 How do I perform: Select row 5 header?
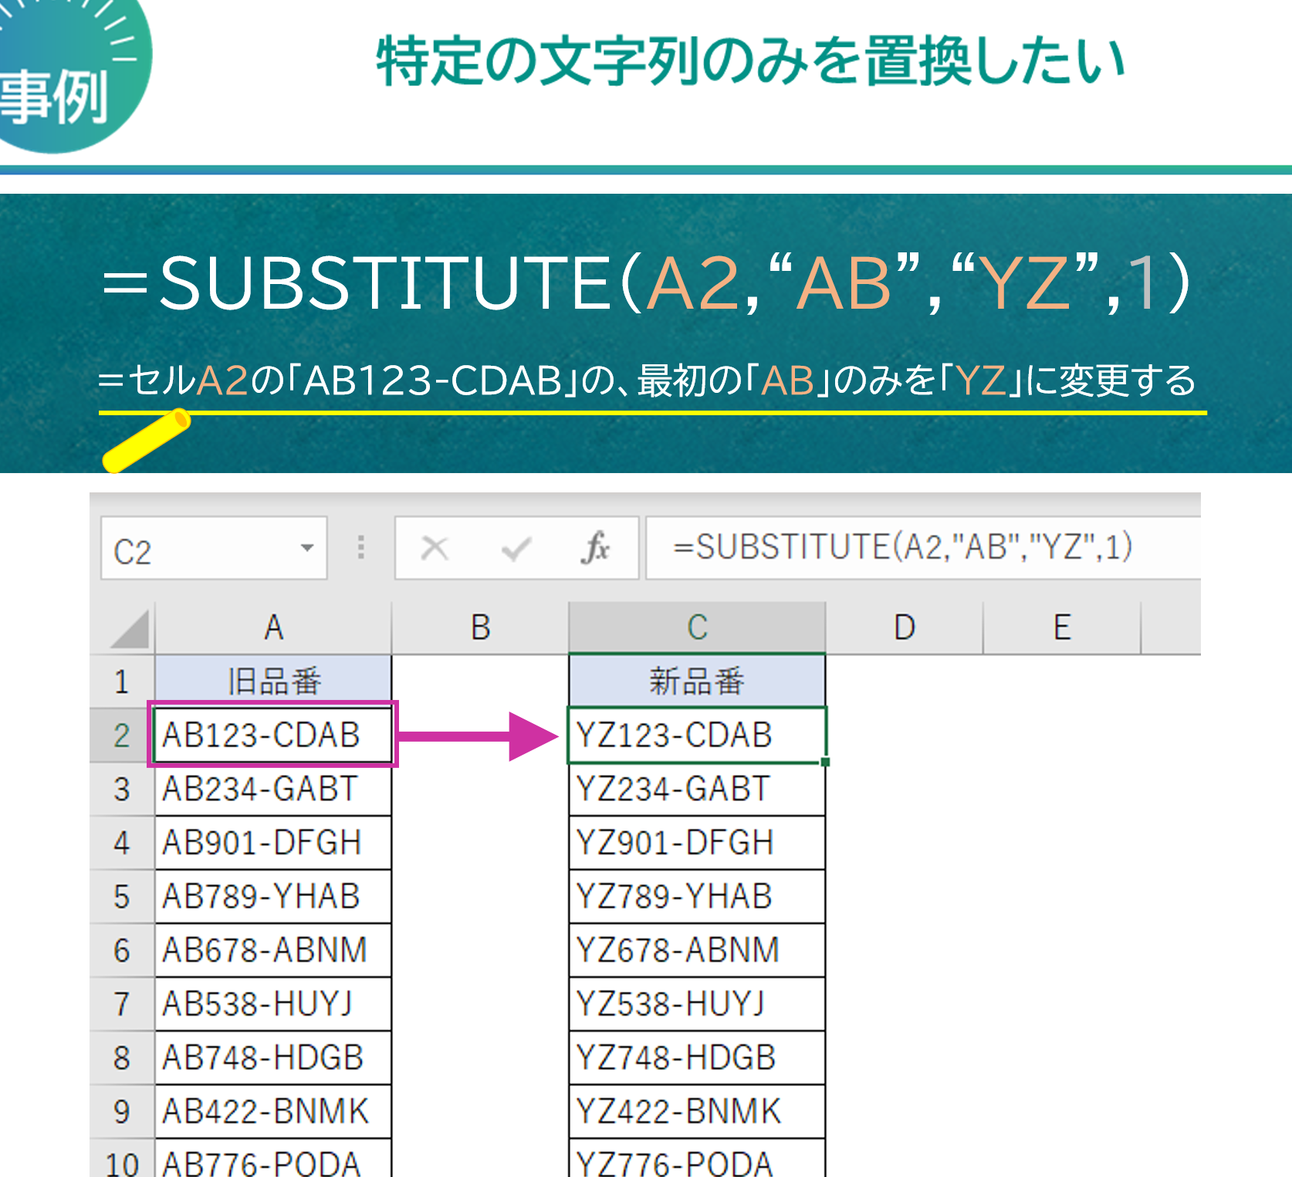[x=122, y=897]
